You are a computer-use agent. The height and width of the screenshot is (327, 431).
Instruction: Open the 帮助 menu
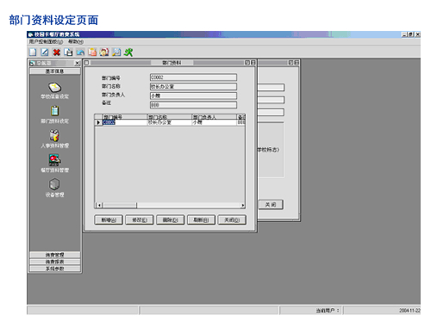point(76,42)
